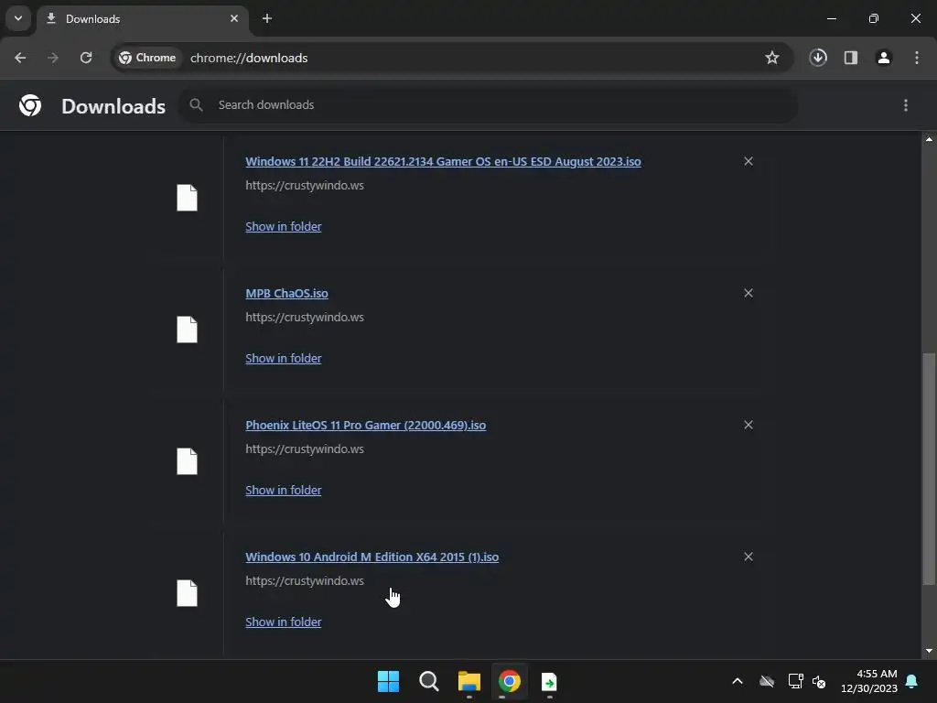Reload the Downloads page
Viewport: 937px width, 703px height.
coord(86,58)
